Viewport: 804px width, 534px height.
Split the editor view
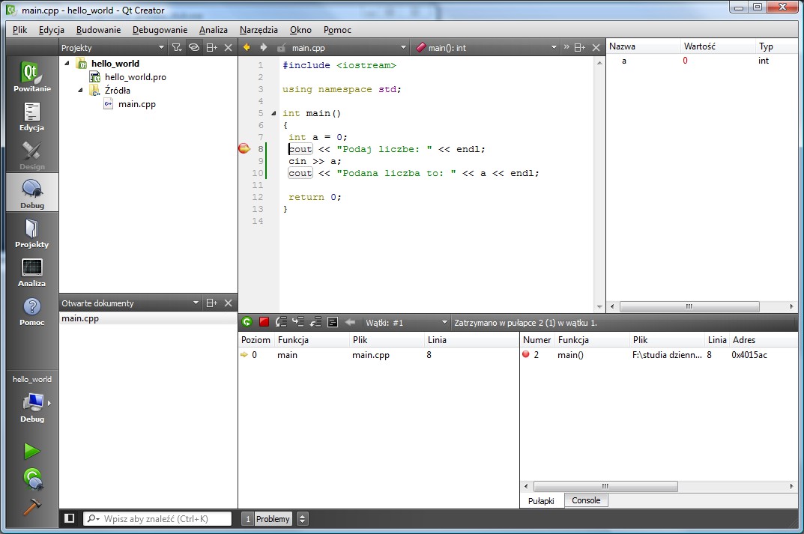579,48
